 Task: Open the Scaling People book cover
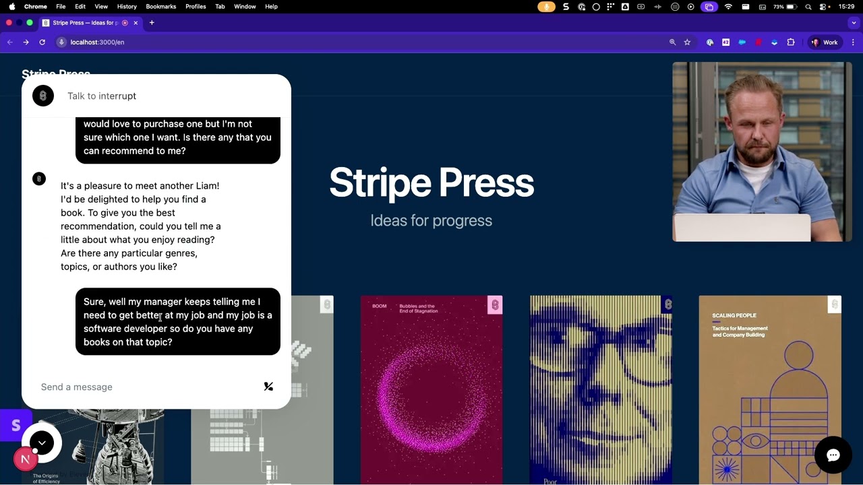pyautogui.click(x=770, y=390)
